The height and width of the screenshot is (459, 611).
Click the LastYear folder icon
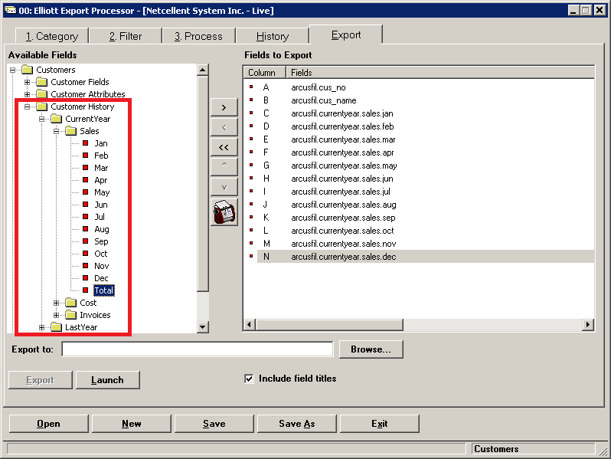coord(57,326)
